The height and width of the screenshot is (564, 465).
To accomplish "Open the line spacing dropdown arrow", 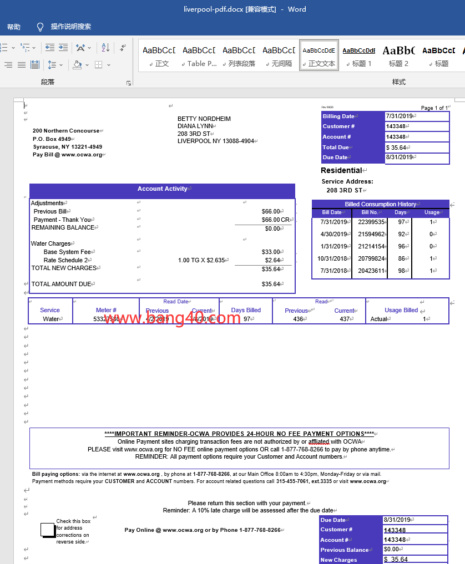I will pos(61,65).
